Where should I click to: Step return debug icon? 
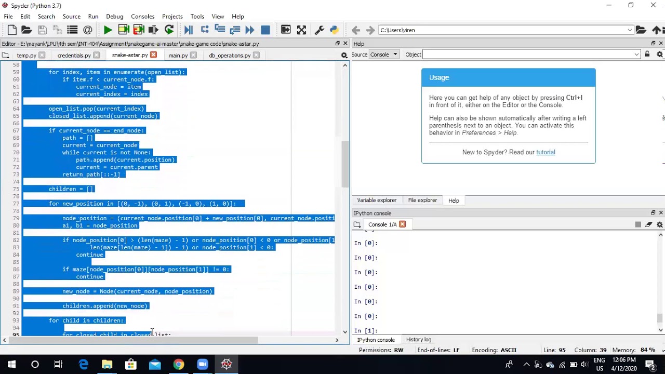point(235,30)
